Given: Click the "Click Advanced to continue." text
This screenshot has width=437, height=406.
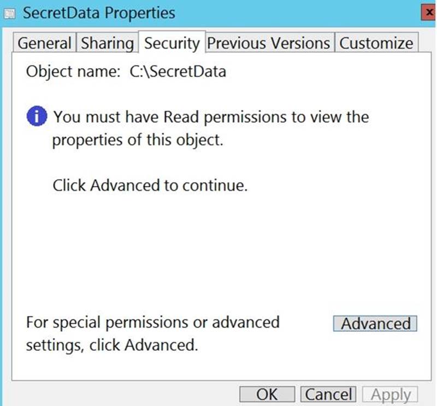Looking at the screenshot, I should [x=150, y=186].
